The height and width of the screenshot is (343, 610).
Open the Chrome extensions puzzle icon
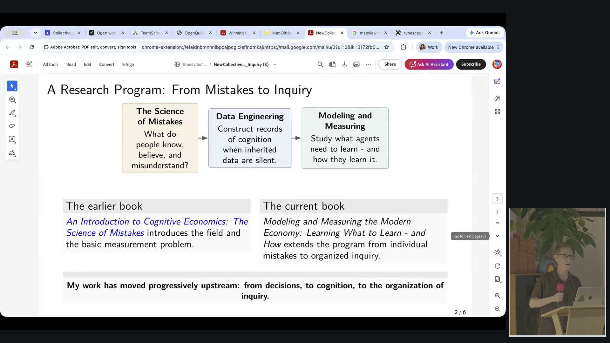pos(403,47)
